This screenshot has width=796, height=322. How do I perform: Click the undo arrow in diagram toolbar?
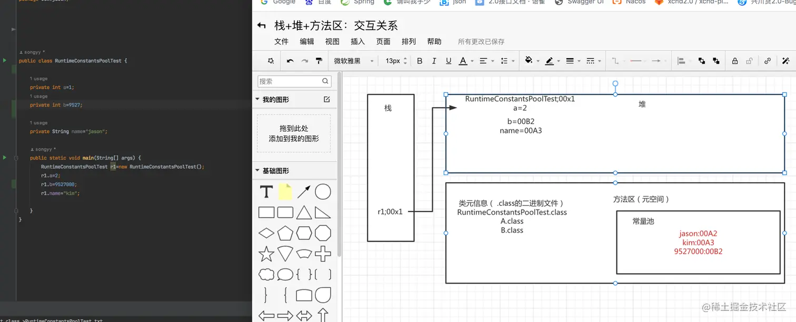(x=290, y=61)
